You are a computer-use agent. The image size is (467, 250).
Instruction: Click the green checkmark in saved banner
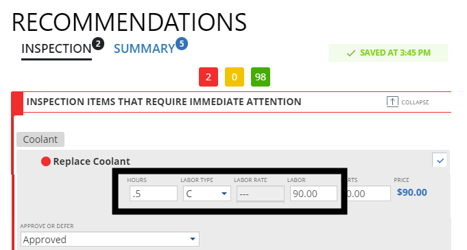351,53
